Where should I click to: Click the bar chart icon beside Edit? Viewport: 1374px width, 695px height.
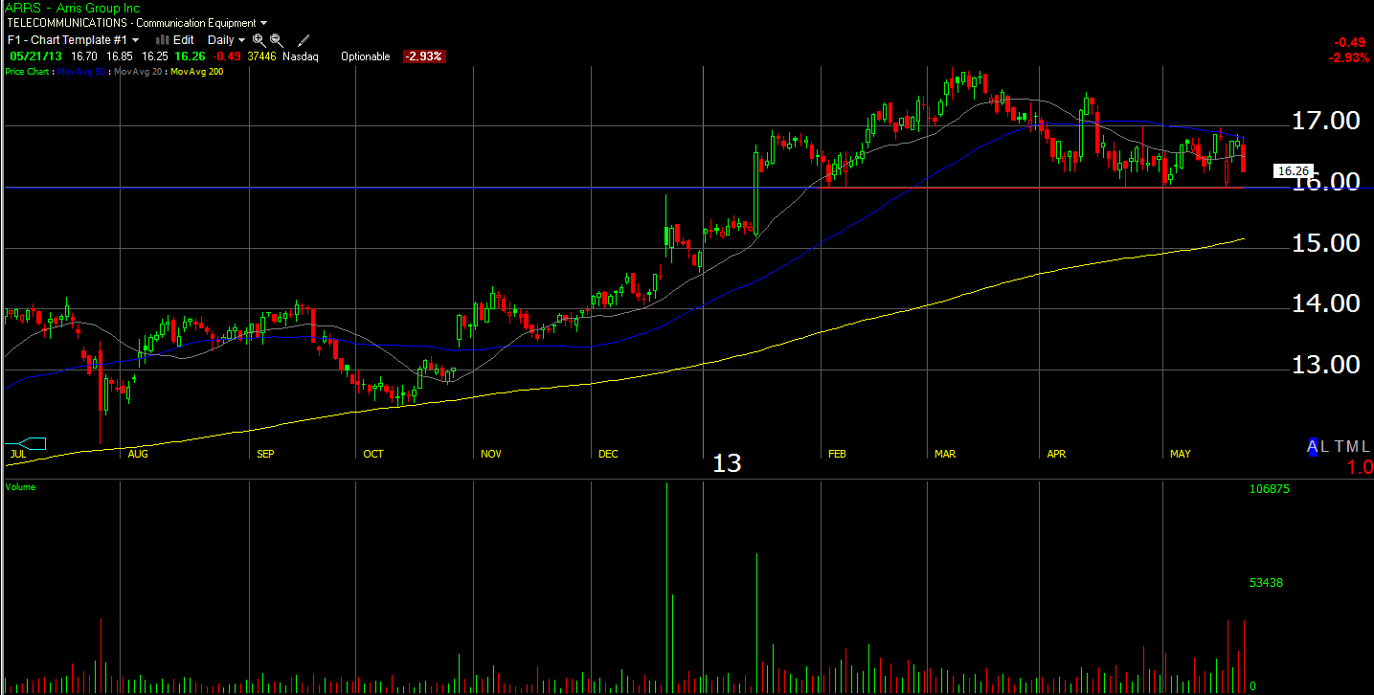pos(162,40)
